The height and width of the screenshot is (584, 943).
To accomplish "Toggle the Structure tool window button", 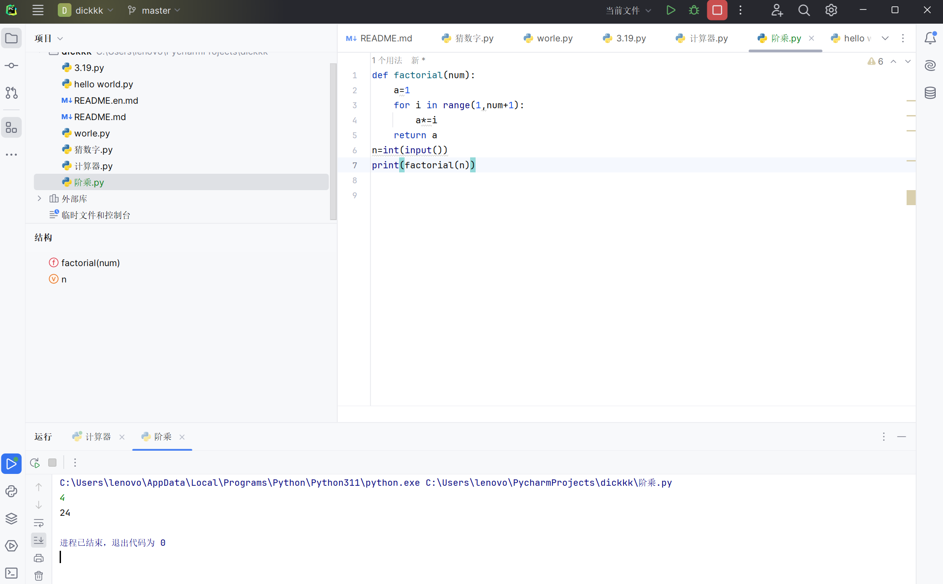I will click(x=11, y=127).
